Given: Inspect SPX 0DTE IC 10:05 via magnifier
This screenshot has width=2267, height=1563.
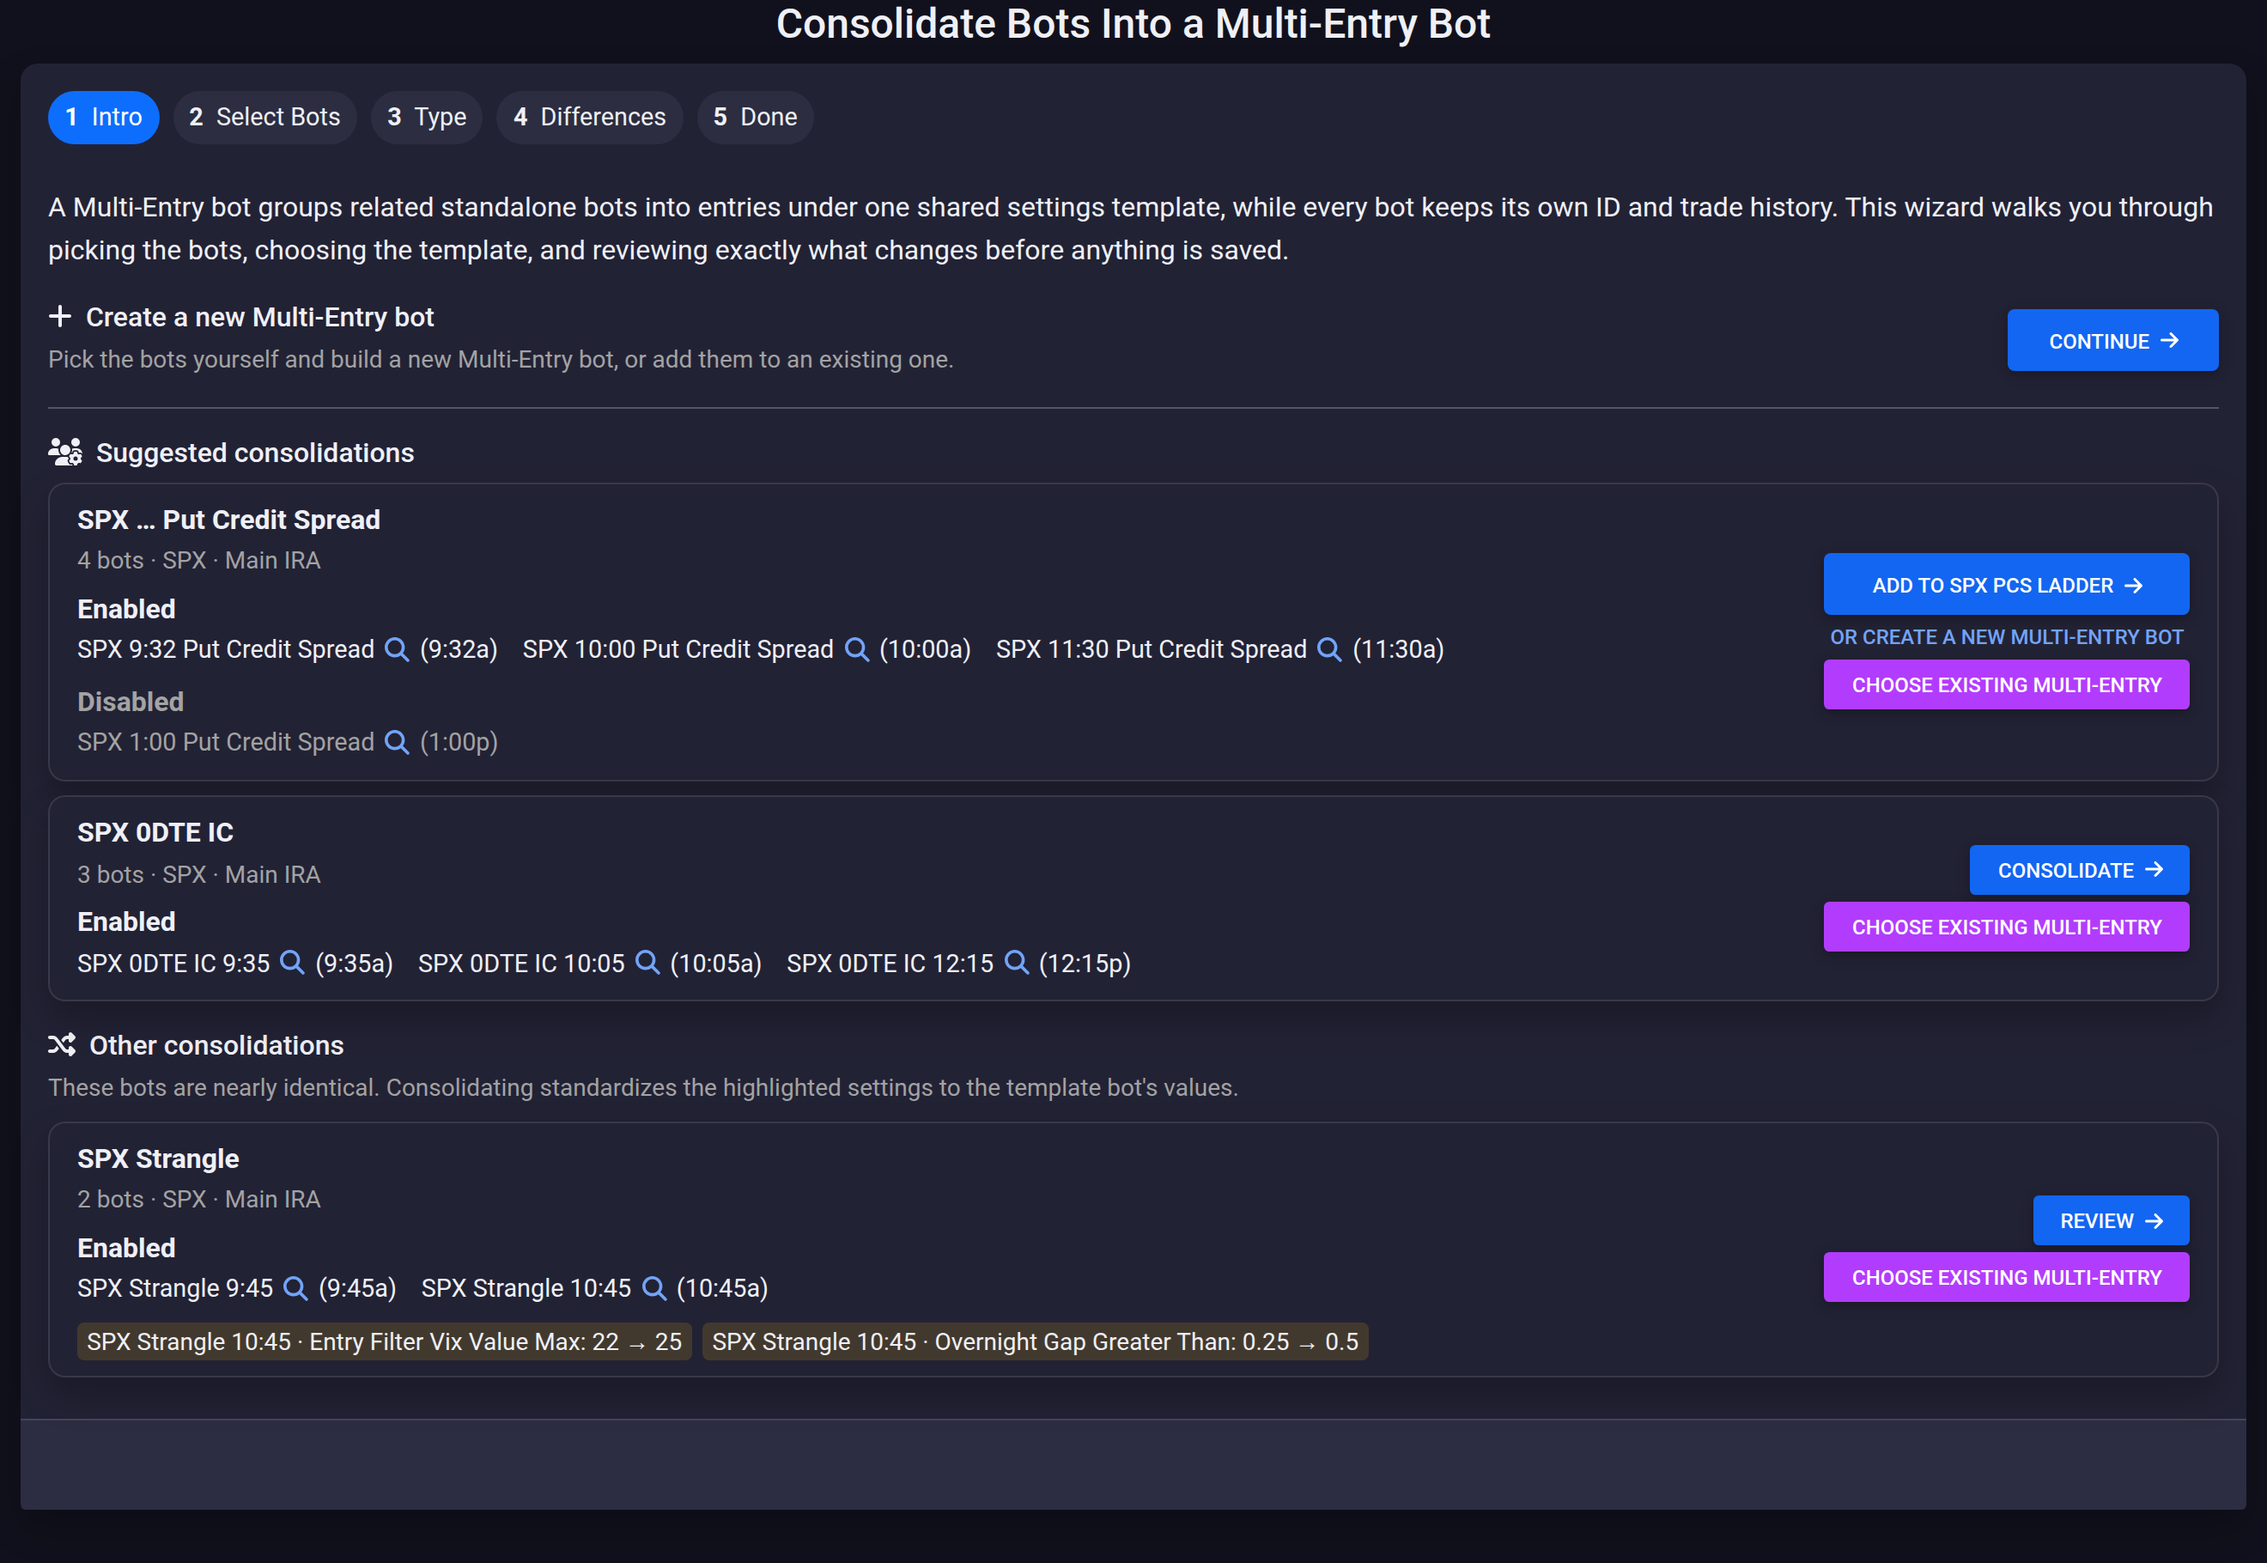Looking at the screenshot, I should pyautogui.click(x=647, y=963).
